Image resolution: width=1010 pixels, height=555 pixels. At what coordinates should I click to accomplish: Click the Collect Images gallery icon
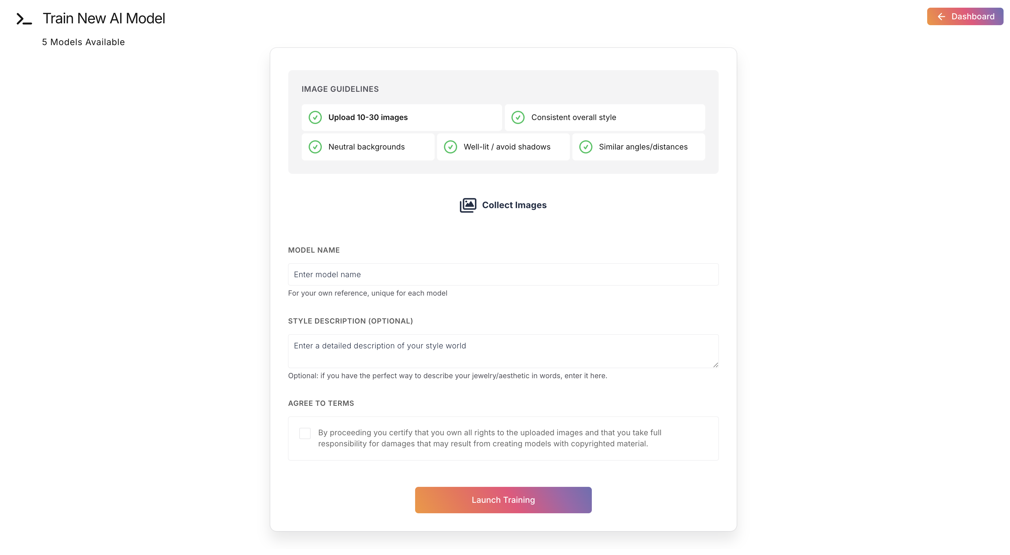tap(468, 205)
